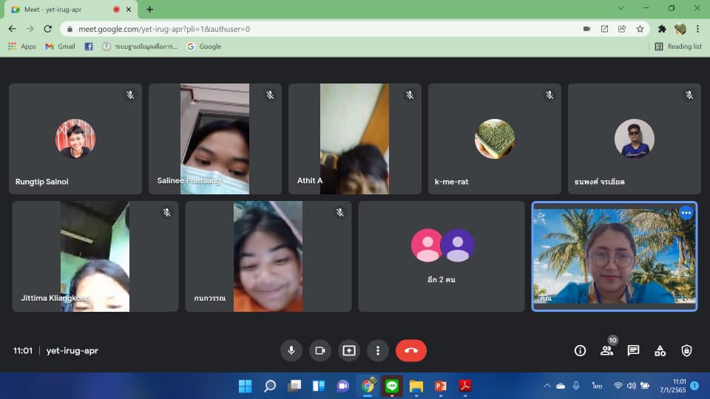This screenshot has width=710, height=399.
Task: Click the Gmail bookmark
Action: tap(61, 46)
